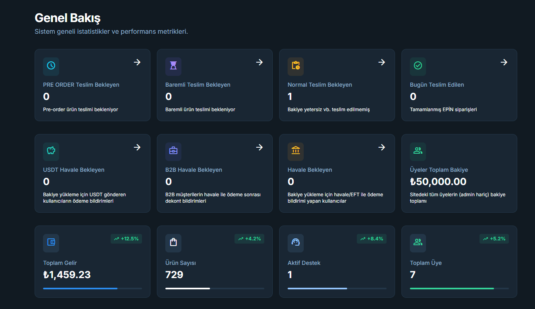The image size is (535, 309).
Task: Click the blue Toplam Gelir progress bar
Action: (80, 288)
